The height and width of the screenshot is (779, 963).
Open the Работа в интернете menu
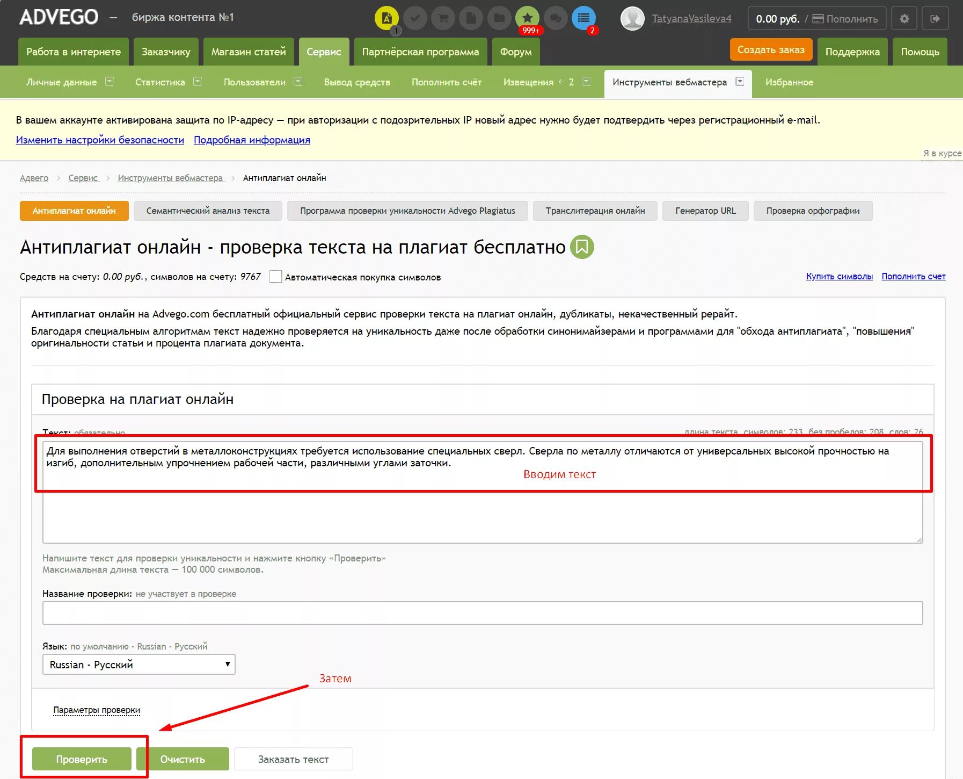pyautogui.click(x=74, y=52)
